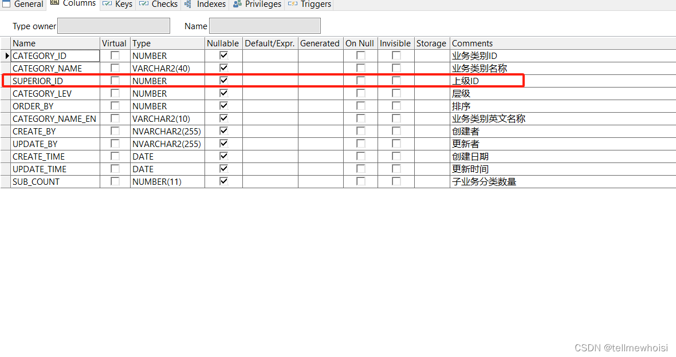Viewport: 676px width, 357px height.
Task: Click DATE type for CREATE_TIME
Action: coord(167,156)
